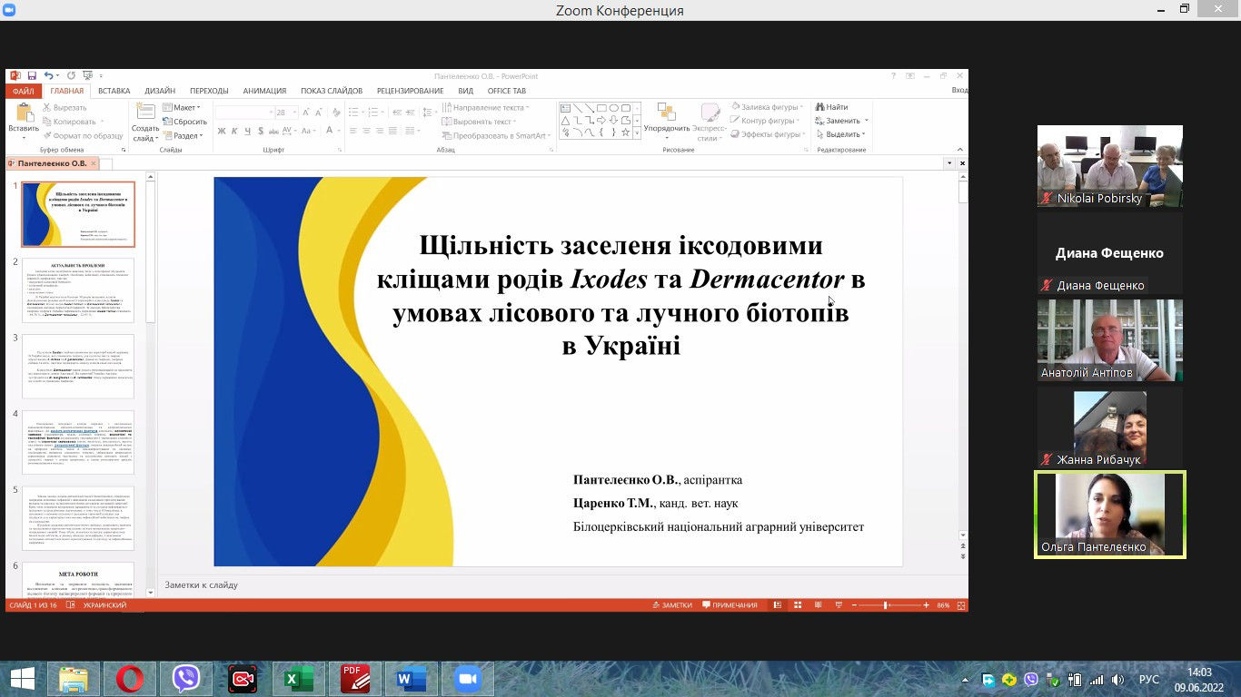The width and height of the screenshot is (1241, 697).
Task: Switch to slide sorter view icon
Action: [x=797, y=605]
